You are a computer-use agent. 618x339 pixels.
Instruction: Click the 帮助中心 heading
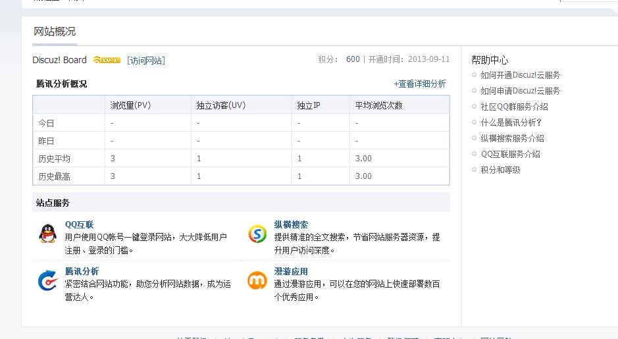490,60
